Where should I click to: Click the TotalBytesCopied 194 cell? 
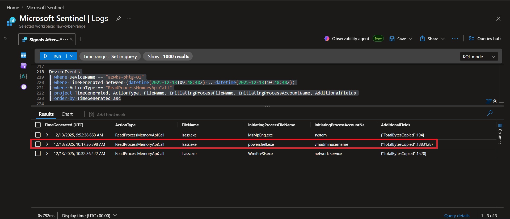click(x=402, y=135)
